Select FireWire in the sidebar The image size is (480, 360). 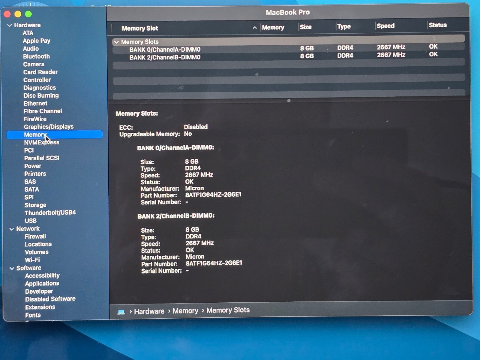click(x=35, y=119)
